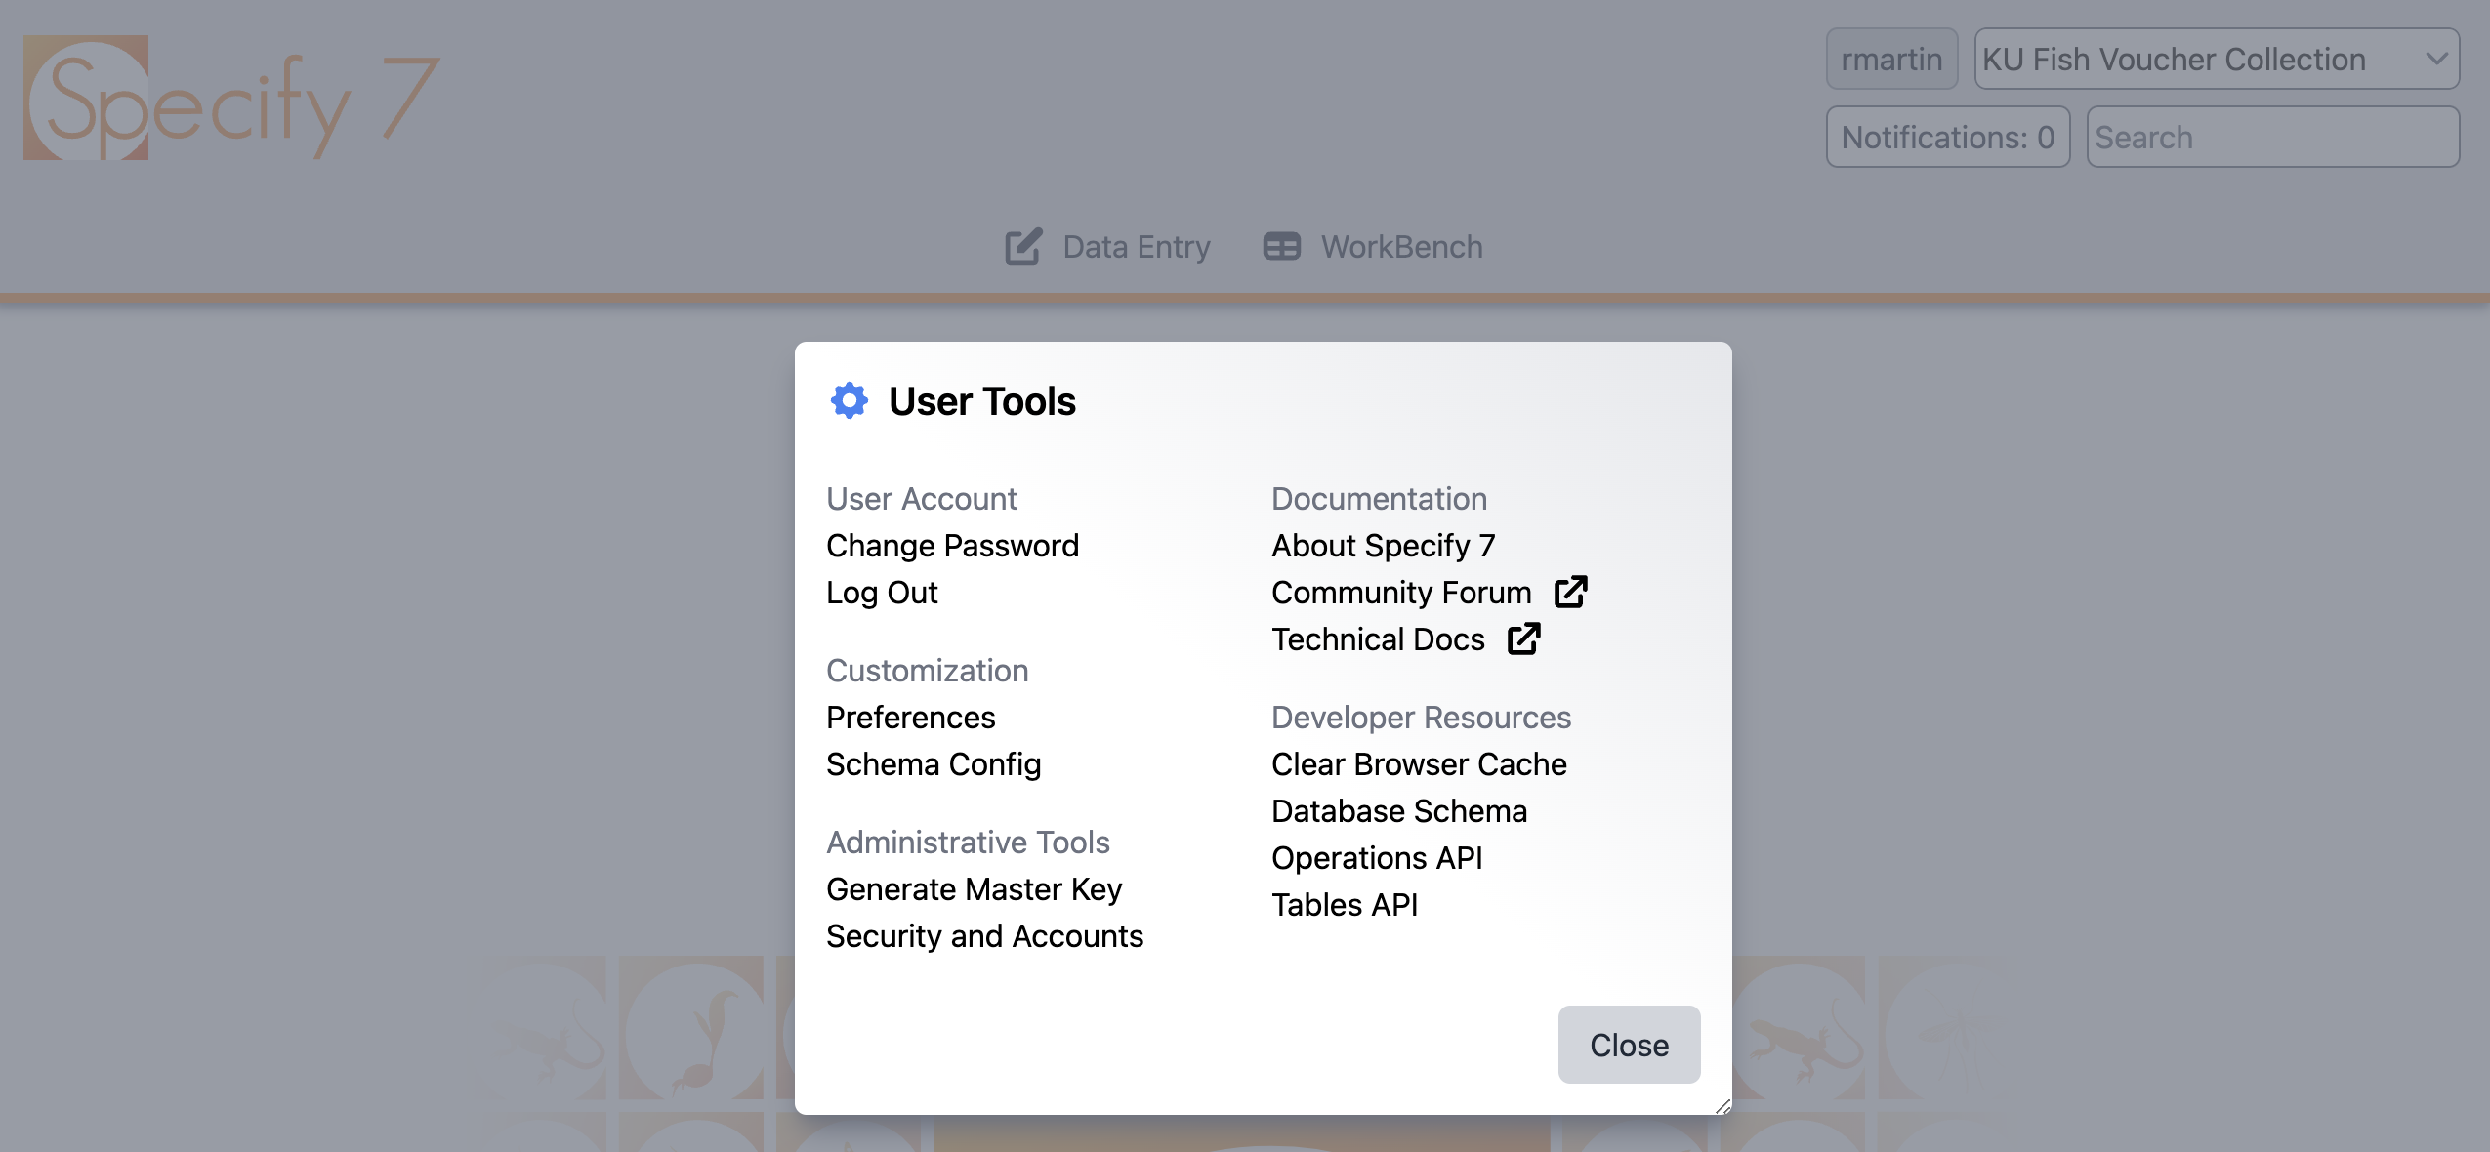Open Preferences under Customization
The height and width of the screenshot is (1152, 2490).
pos(910,717)
